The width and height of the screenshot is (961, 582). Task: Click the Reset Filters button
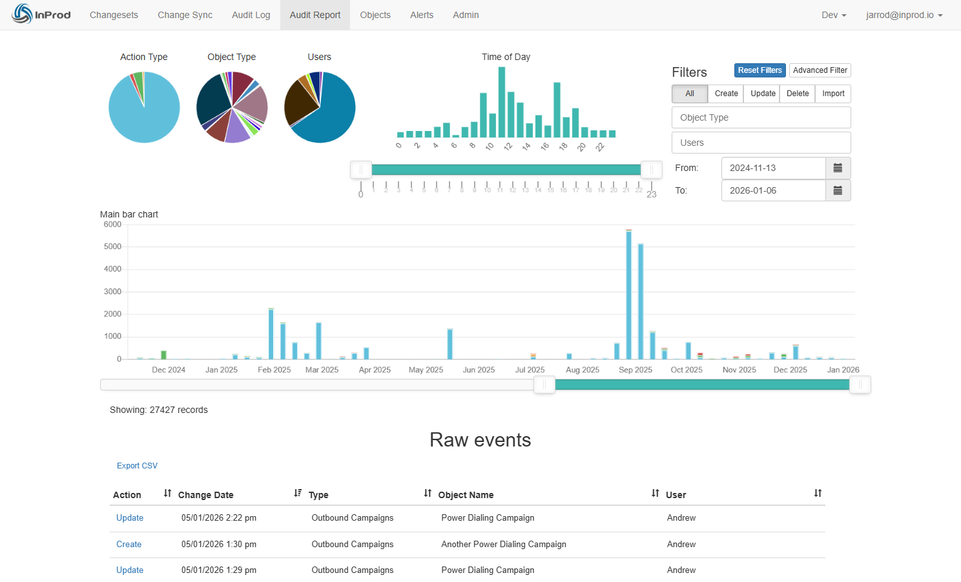pos(759,70)
